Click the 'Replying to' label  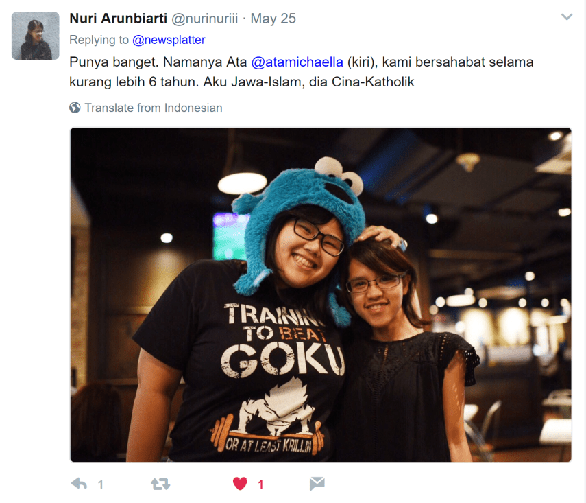tap(99, 40)
